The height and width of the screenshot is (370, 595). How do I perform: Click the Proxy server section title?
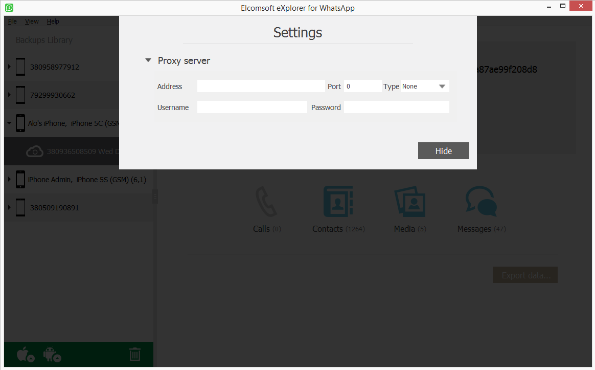click(184, 61)
